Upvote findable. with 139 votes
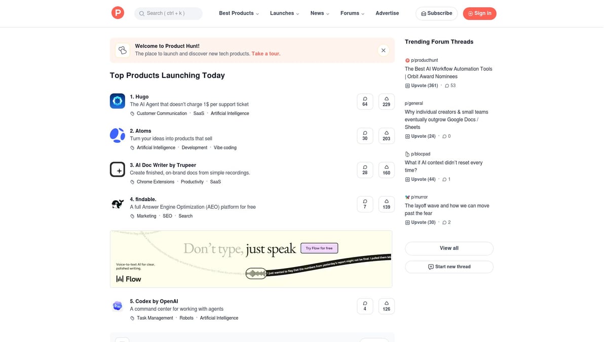 (x=387, y=204)
